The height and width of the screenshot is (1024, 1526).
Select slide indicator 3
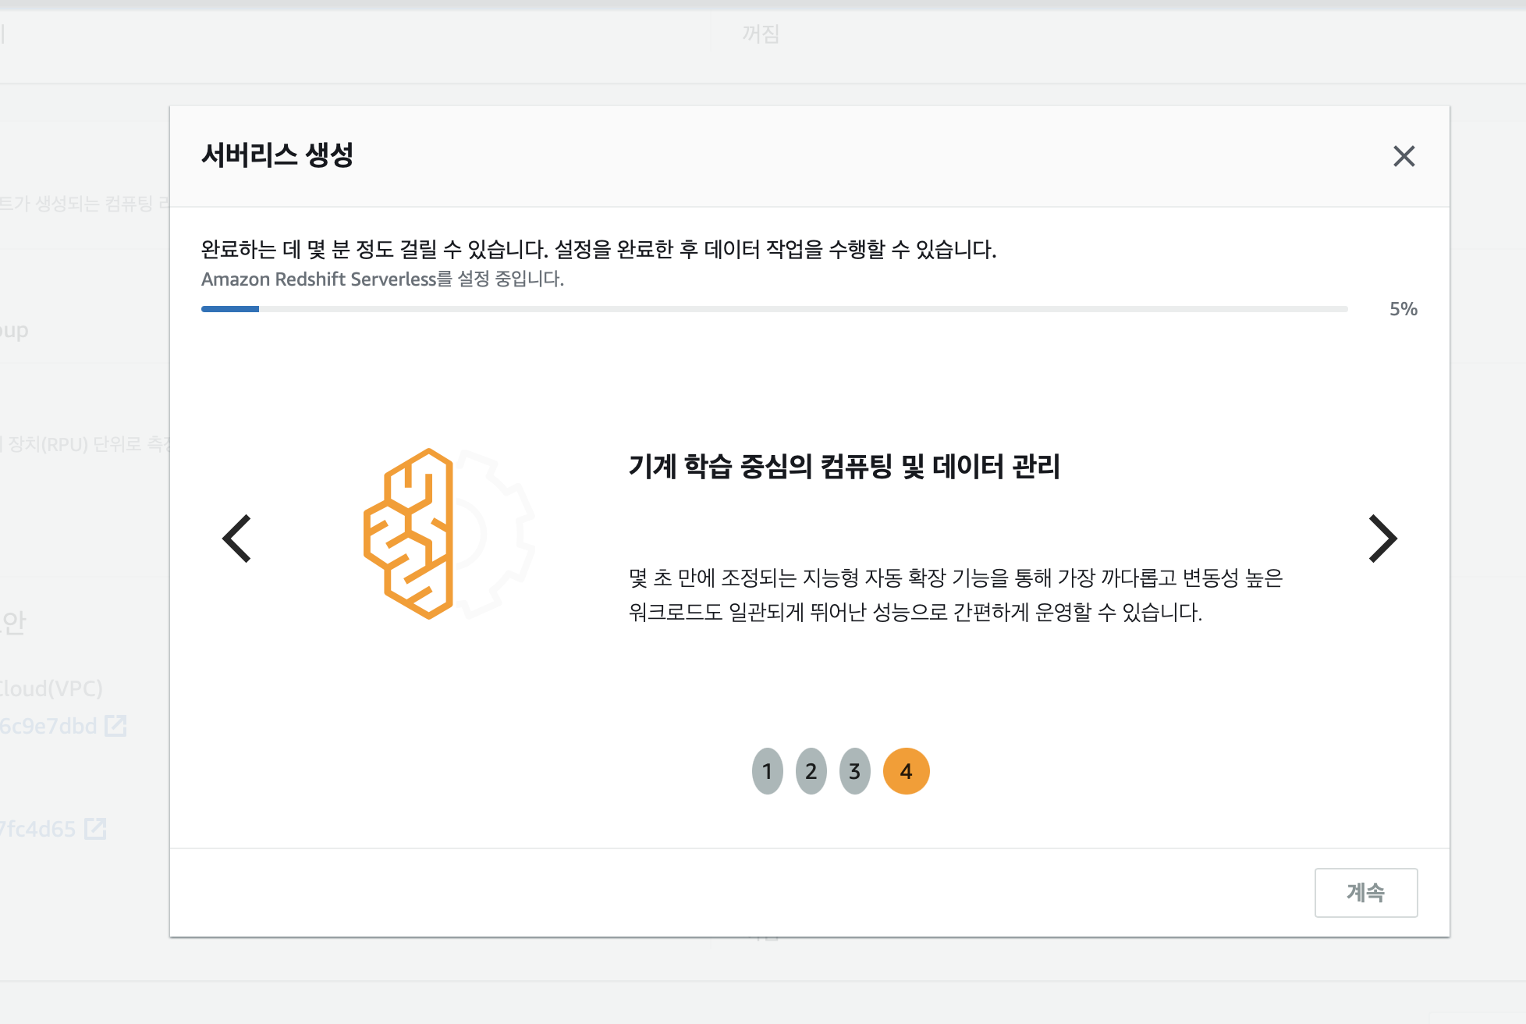click(x=854, y=771)
